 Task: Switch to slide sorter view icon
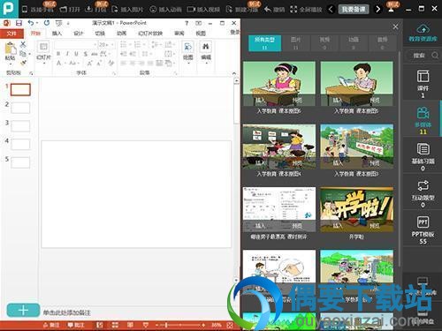[x=115, y=325]
